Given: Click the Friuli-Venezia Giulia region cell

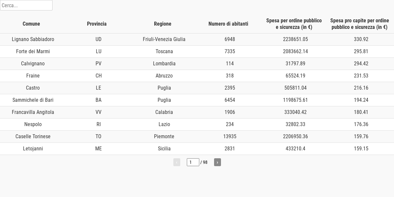Looking at the screenshot, I should point(164,39).
